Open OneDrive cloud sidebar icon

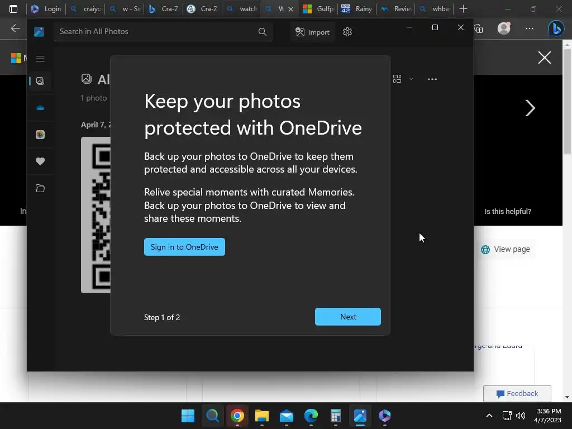pos(40,108)
